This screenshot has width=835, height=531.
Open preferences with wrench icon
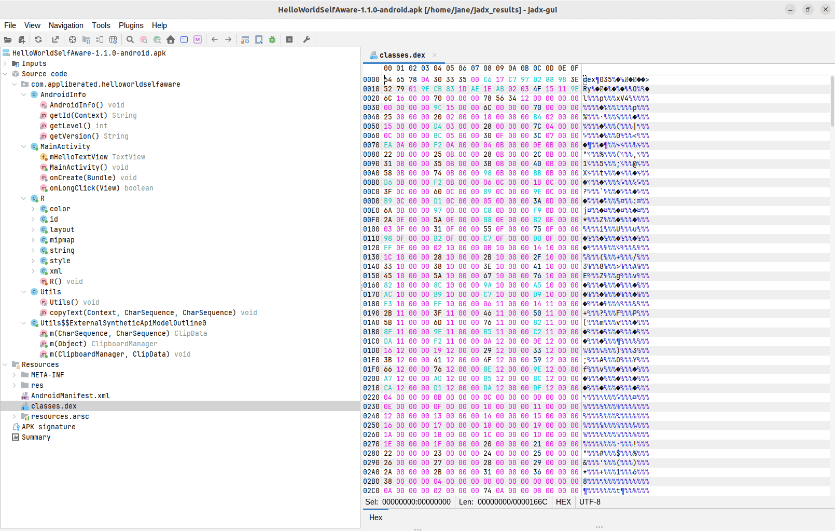pyautogui.click(x=307, y=39)
